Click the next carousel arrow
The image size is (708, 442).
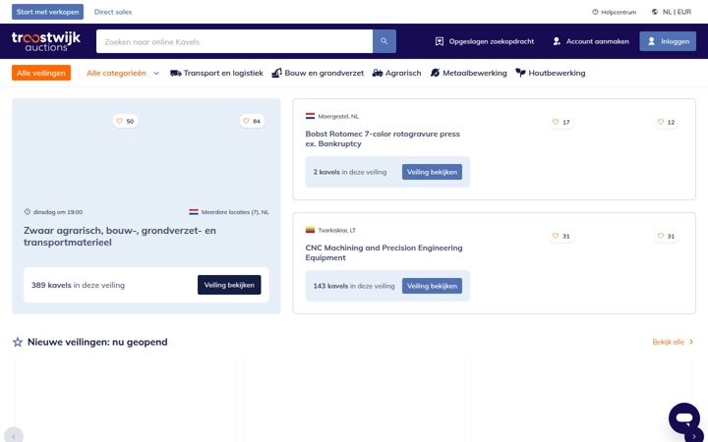[694, 436]
